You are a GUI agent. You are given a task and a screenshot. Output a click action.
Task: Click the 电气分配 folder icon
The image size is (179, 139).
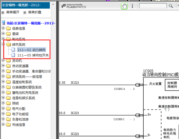(8, 108)
